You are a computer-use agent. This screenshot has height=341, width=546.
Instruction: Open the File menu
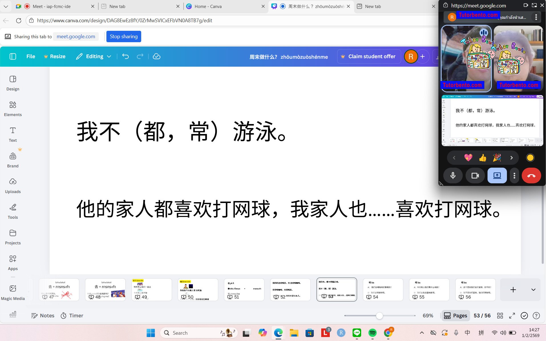click(31, 56)
